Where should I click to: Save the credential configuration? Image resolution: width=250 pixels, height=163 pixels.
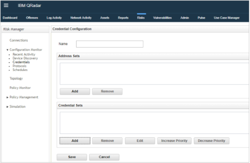pos(72,157)
